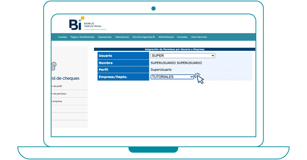
Task: Click the 'Asignación de Permisos' title bar
Action: 174,49
